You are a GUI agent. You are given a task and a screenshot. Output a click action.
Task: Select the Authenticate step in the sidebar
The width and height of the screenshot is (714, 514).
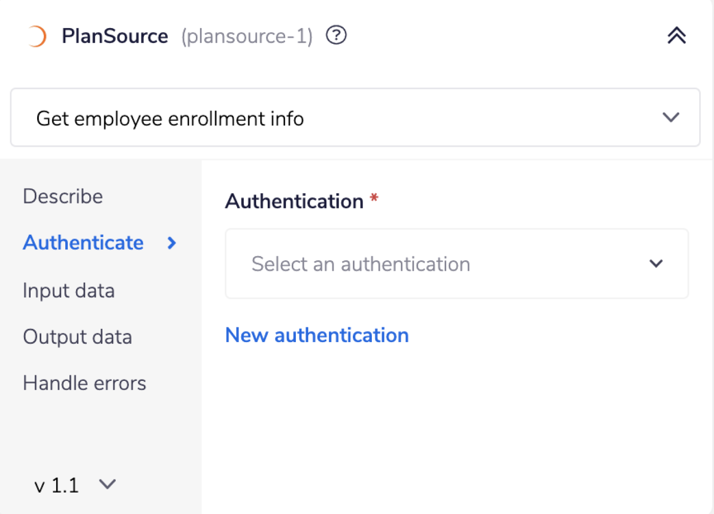click(83, 243)
